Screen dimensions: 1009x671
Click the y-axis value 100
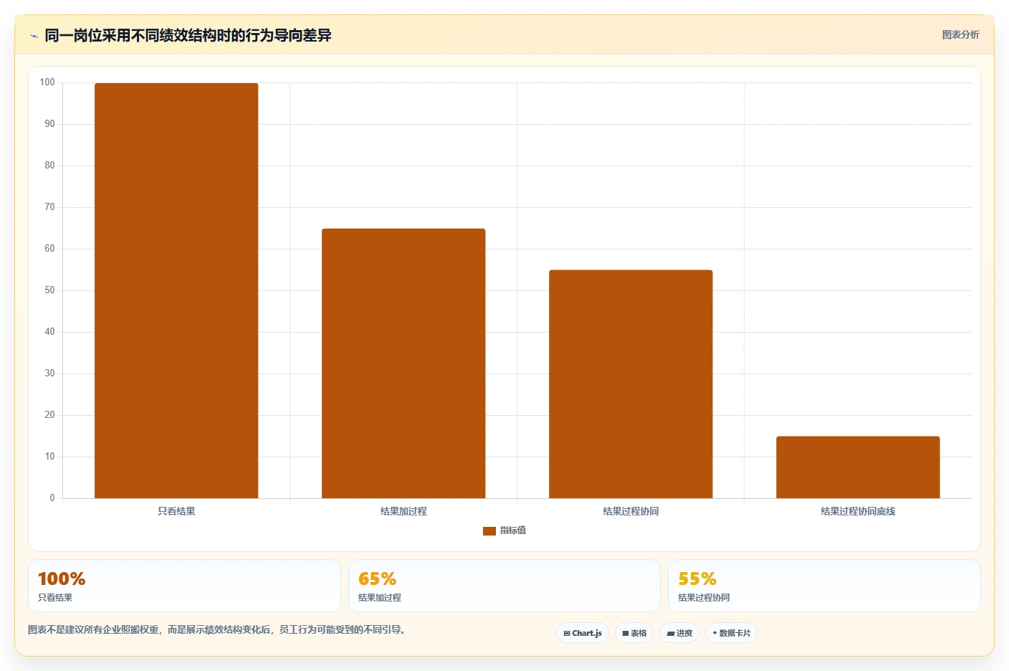click(47, 82)
